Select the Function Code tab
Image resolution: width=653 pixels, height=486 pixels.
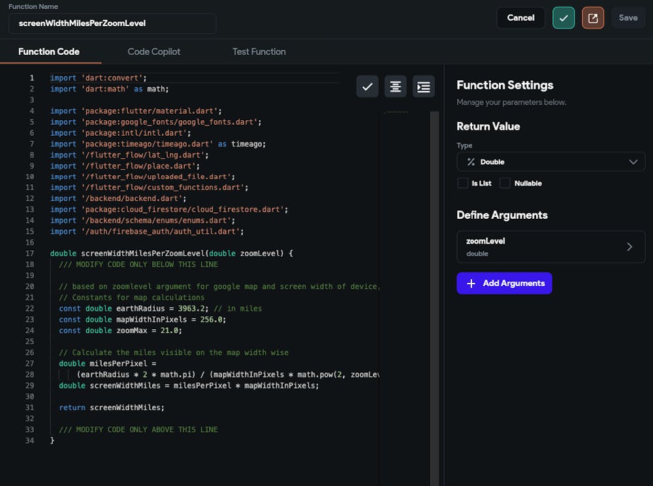(49, 52)
